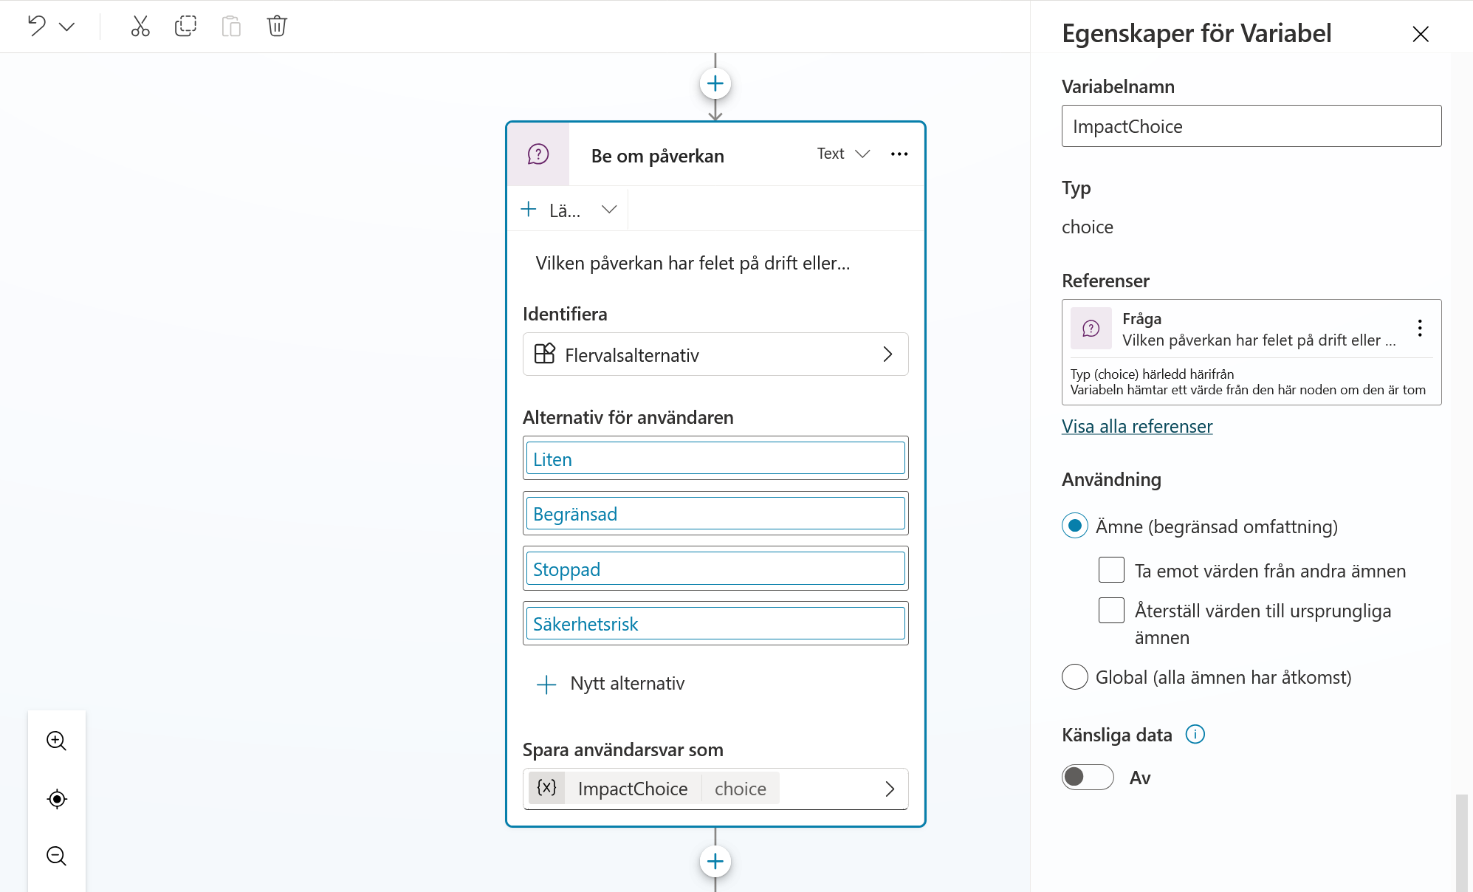Click the paste clipboard icon
1473x892 pixels.
click(231, 26)
